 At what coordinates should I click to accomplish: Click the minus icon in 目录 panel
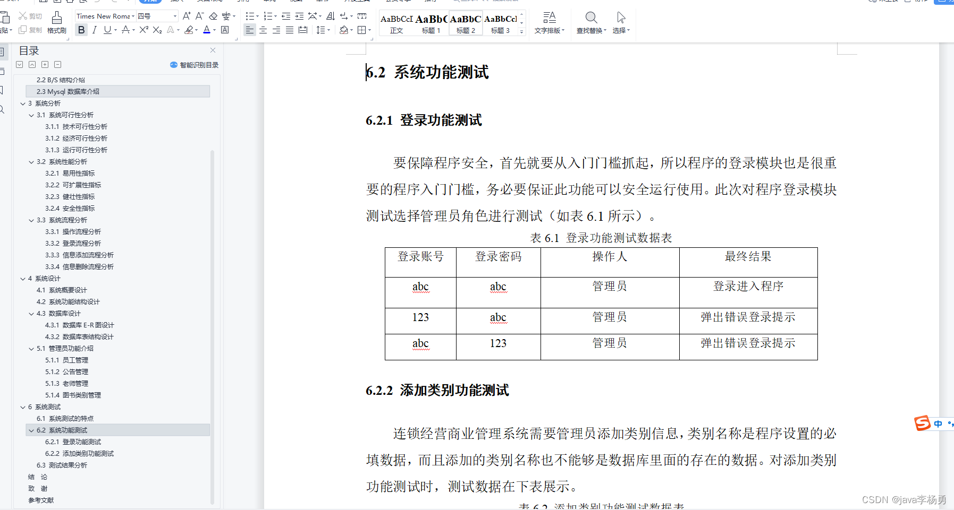click(58, 65)
